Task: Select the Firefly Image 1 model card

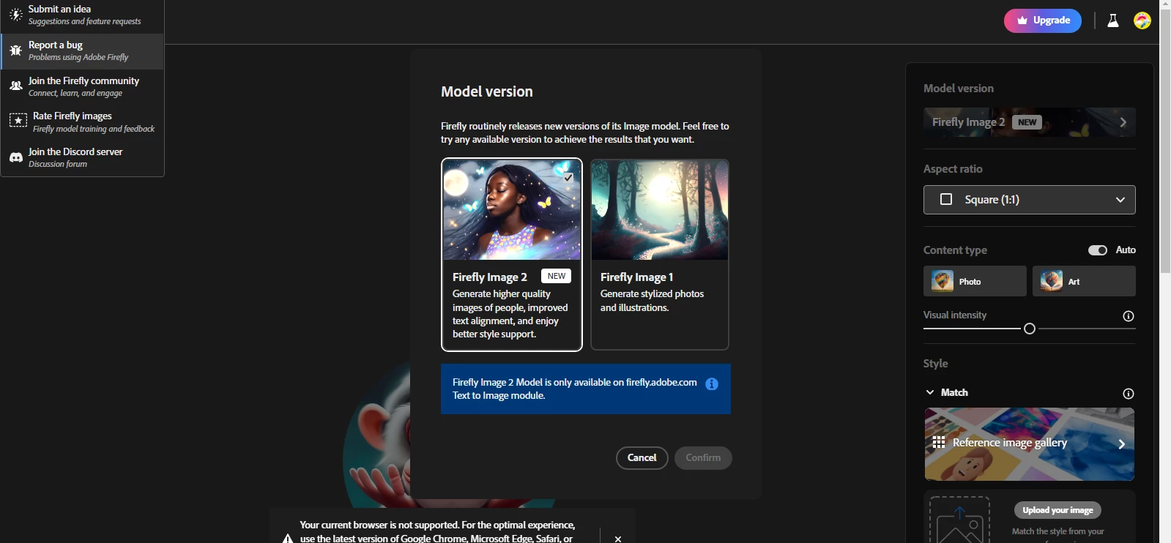Action: (x=660, y=255)
